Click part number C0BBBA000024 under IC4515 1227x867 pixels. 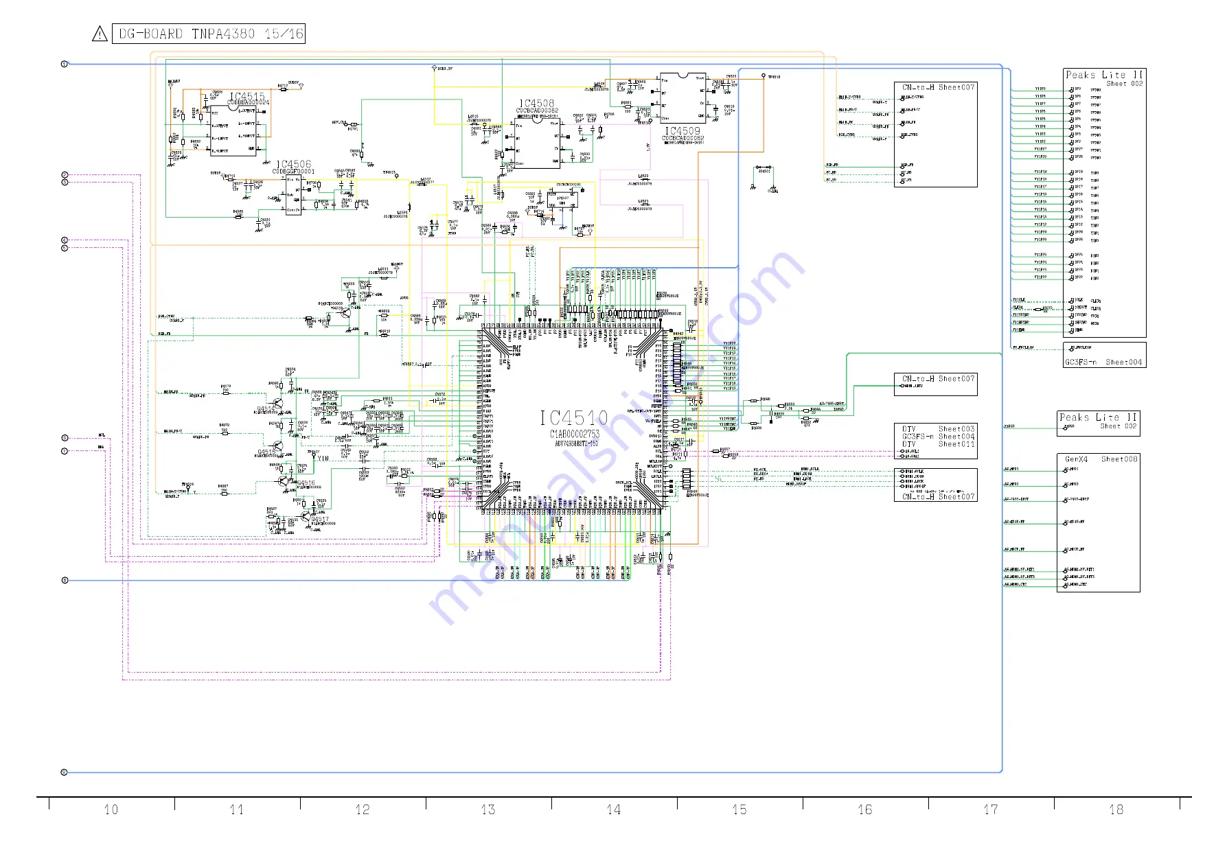(x=249, y=103)
